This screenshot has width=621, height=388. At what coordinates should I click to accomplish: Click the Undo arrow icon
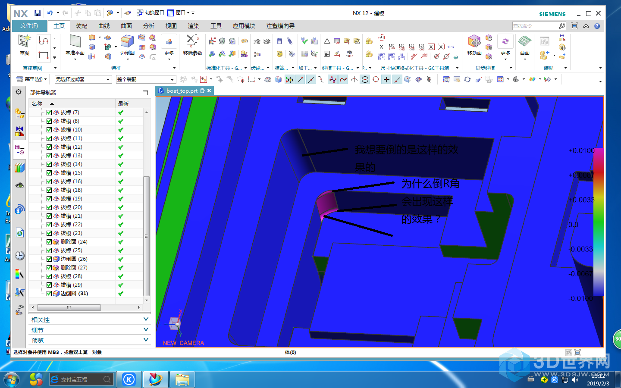coord(50,13)
